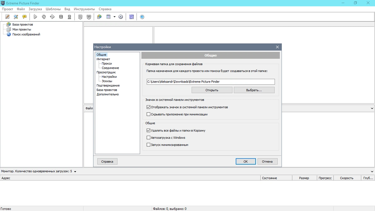
Task: Click the Готово status bar text
Action: tap(6, 209)
